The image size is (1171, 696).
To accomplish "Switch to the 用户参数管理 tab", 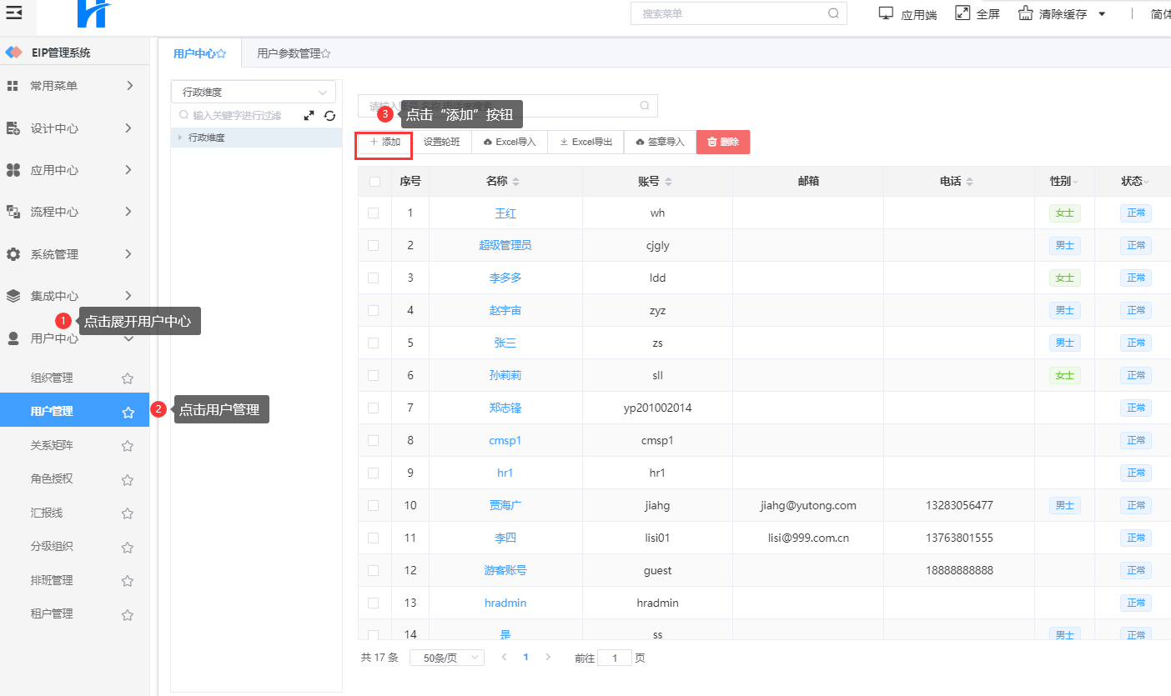I will click(x=293, y=53).
